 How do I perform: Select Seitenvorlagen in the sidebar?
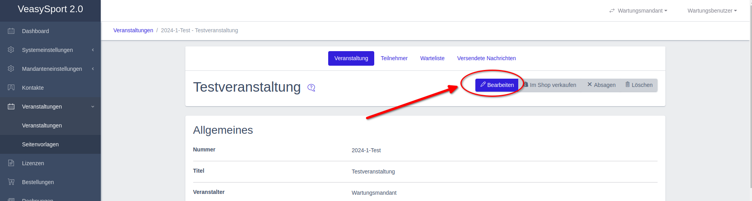click(40, 144)
